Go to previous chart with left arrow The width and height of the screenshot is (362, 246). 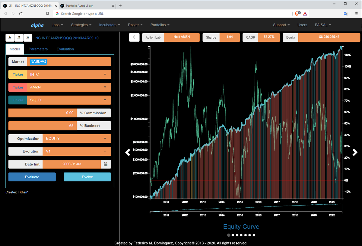(x=128, y=152)
